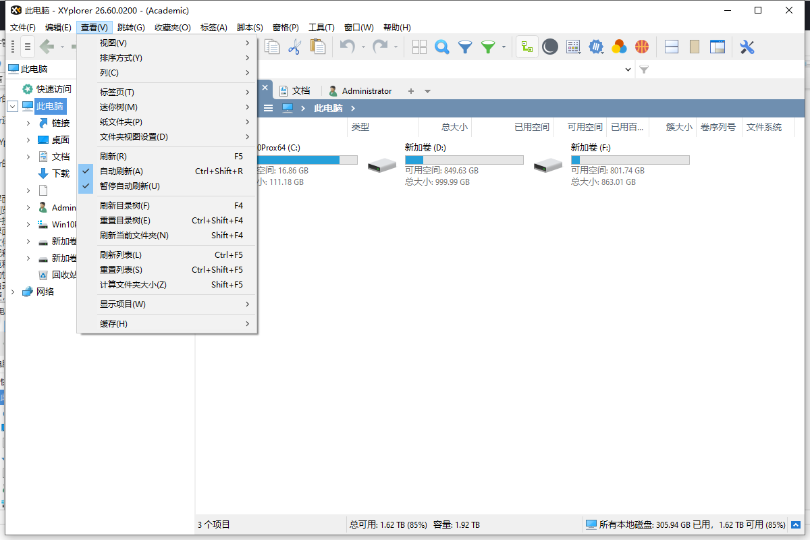
Task: Select the F: drive icon
Action: [x=548, y=165]
